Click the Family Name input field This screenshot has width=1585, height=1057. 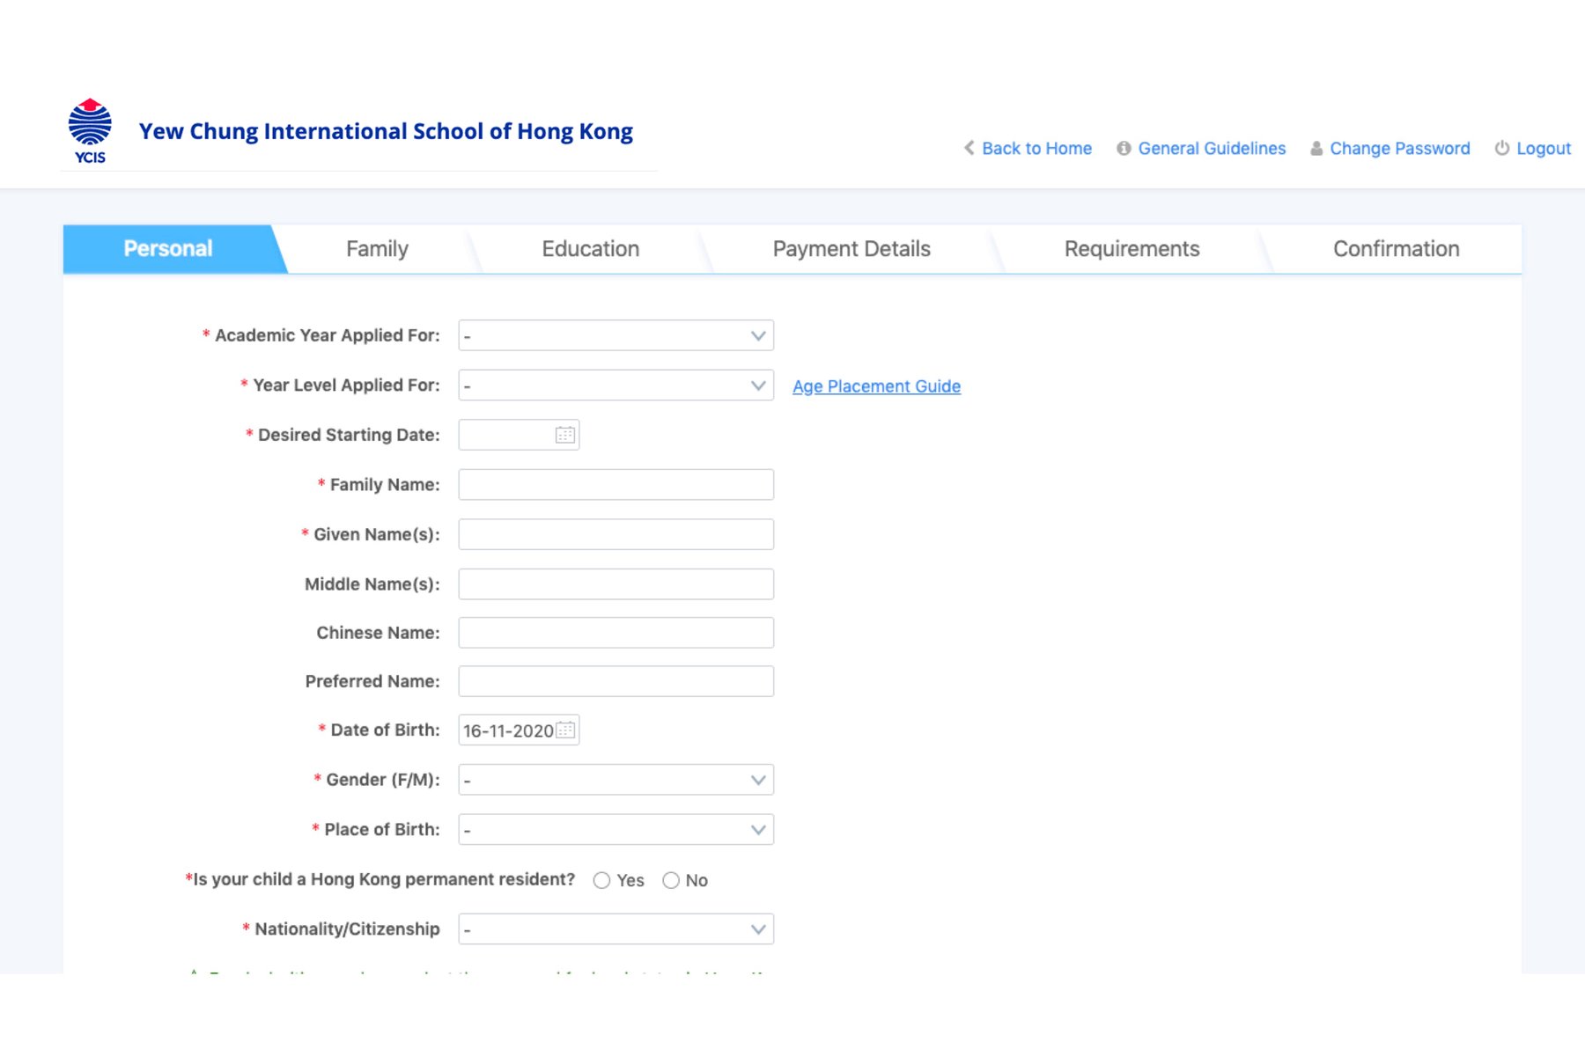616,485
